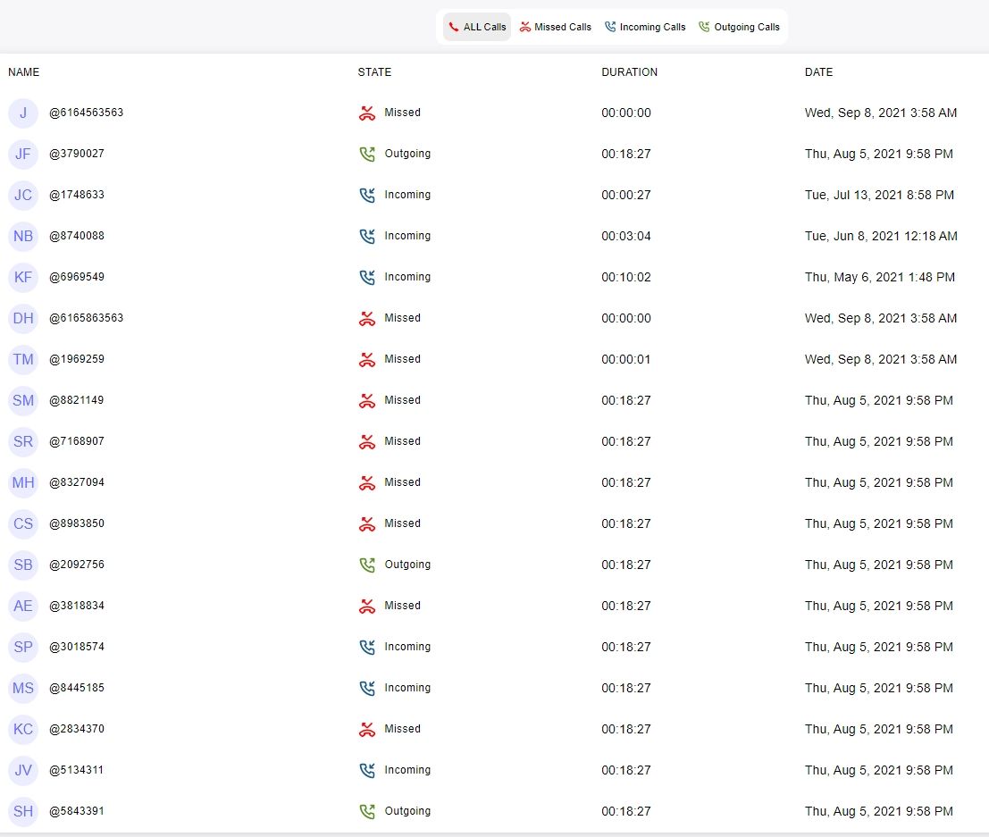Switch to Missed Calls filter
The height and width of the screenshot is (837, 989).
tap(555, 27)
